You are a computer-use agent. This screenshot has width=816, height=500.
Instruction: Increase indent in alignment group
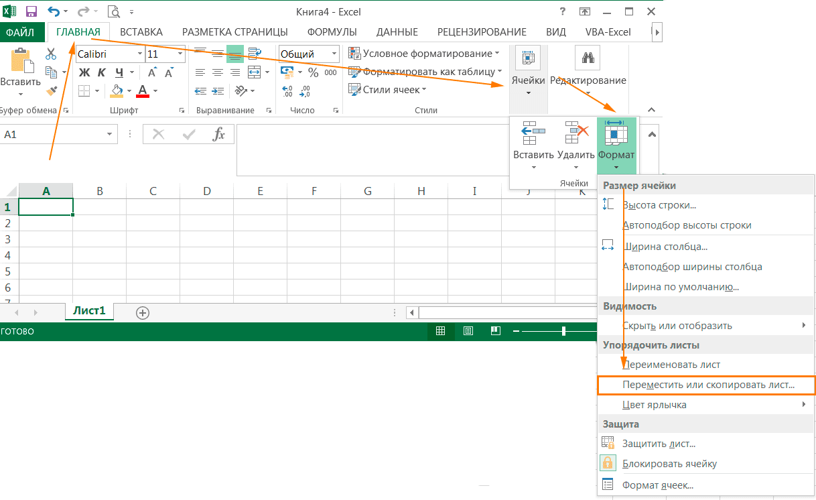[x=217, y=90]
